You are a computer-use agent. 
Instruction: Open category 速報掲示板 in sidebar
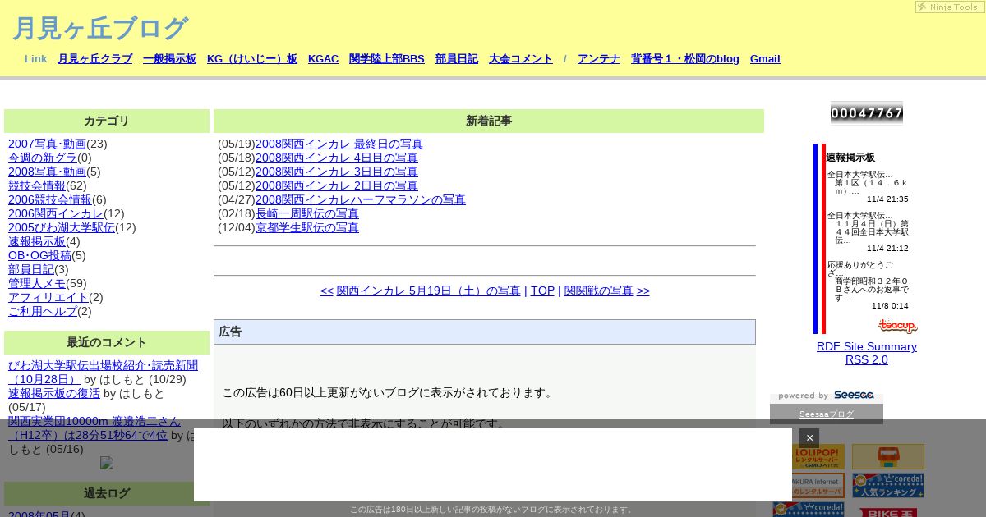point(37,241)
